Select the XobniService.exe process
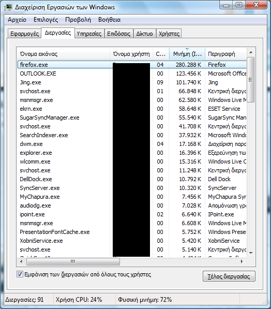 pyautogui.click(x=131, y=241)
